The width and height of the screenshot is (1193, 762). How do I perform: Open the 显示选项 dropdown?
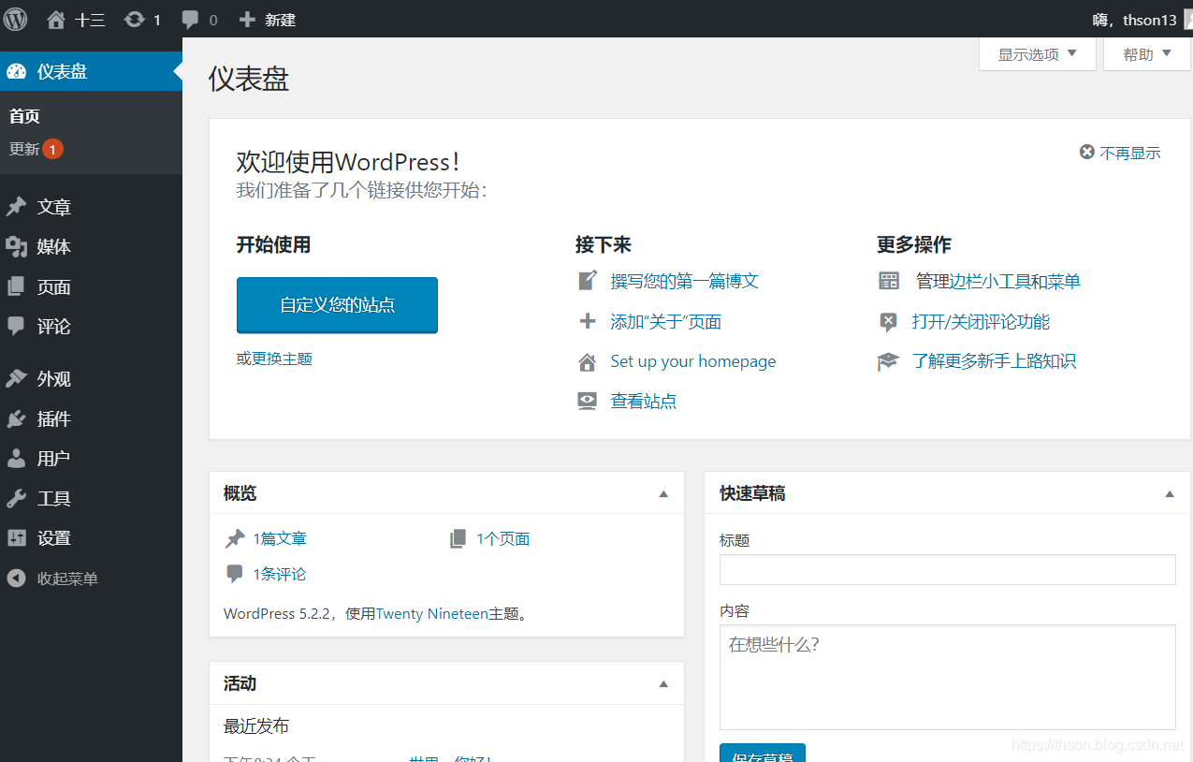(x=1037, y=54)
